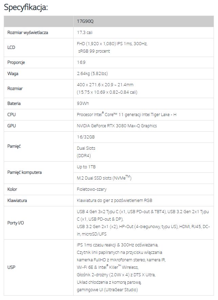Click the Specyfikacja heading

coord(26,7)
